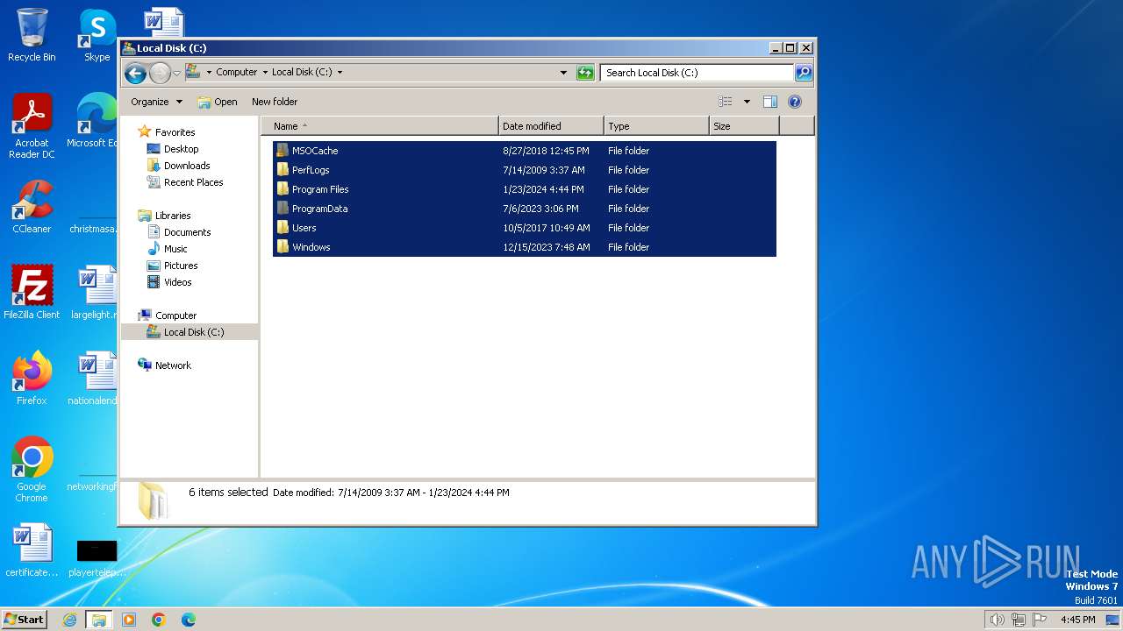The image size is (1123, 631).
Task: Sort by the Name column
Action: pyautogui.click(x=380, y=126)
